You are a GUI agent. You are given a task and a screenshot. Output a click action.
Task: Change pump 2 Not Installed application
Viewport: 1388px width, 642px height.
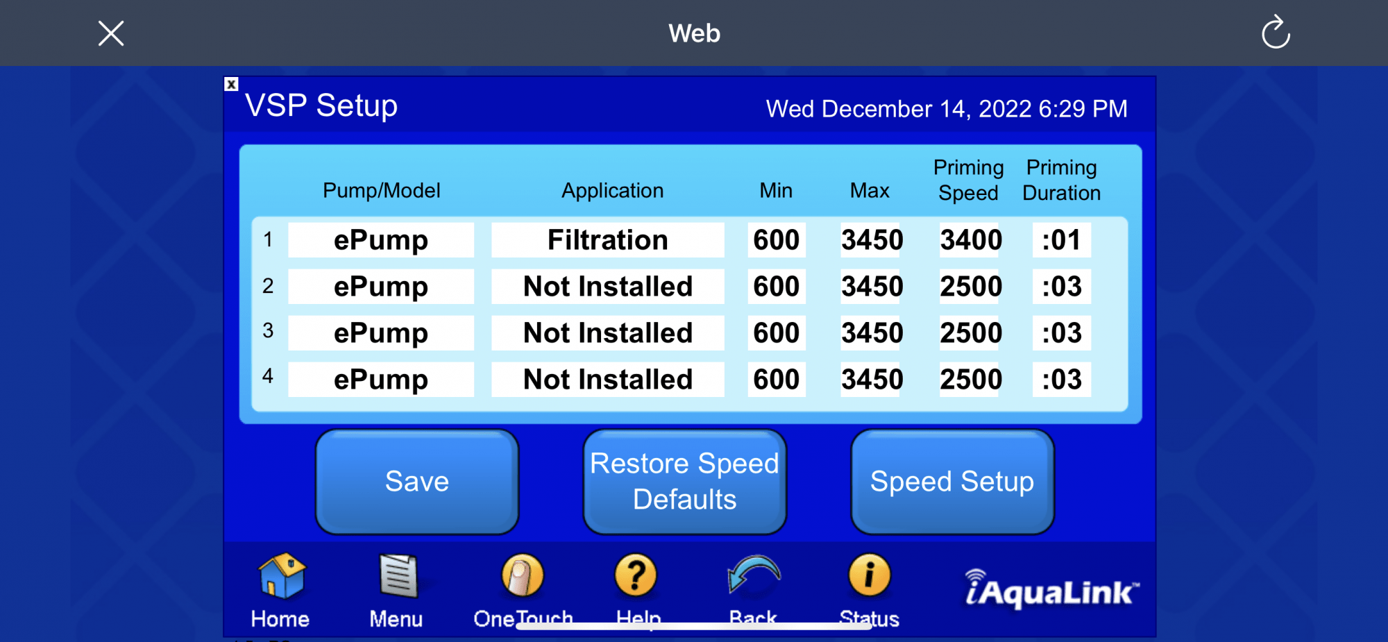click(x=608, y=287)
